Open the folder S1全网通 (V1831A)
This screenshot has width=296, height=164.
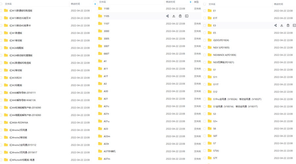(235, 106)
